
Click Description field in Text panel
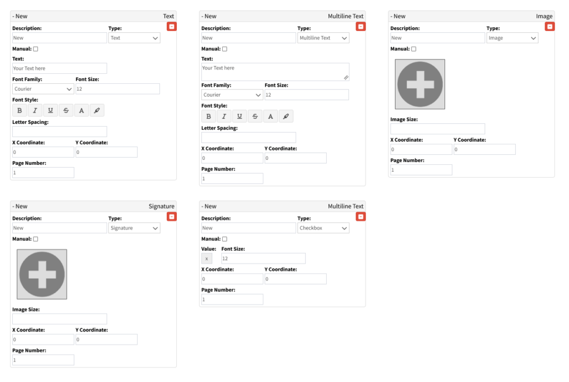coord(59,38)
